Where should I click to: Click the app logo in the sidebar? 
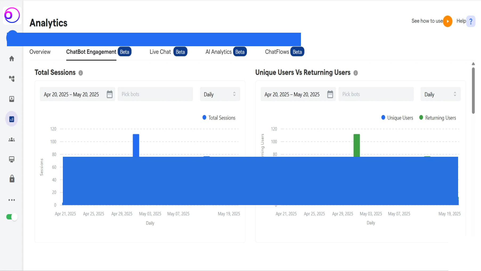pyautogui.click(x=12, y=15)
